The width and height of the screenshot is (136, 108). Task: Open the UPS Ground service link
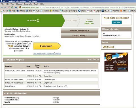[x=108, y=47]
